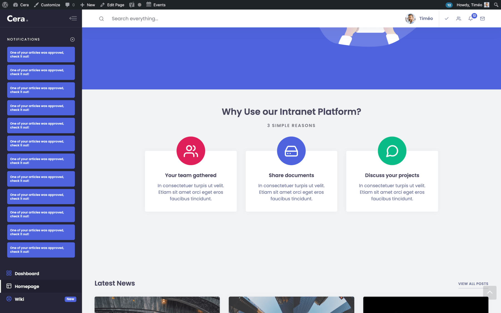Click Edit Page in the admin bar

112,4
